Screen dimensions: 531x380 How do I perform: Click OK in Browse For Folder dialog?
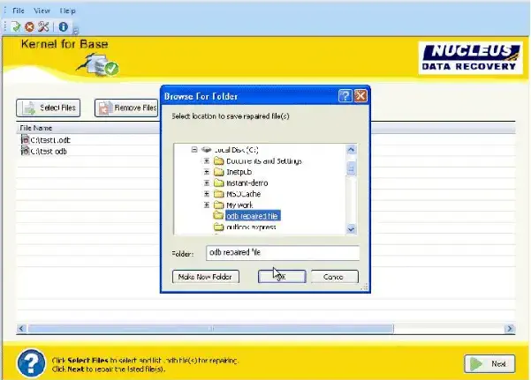pyautogui.click(x=282, y=277)
